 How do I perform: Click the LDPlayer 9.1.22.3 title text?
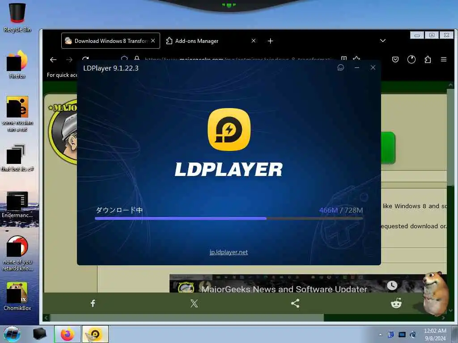tap(111, 68)
